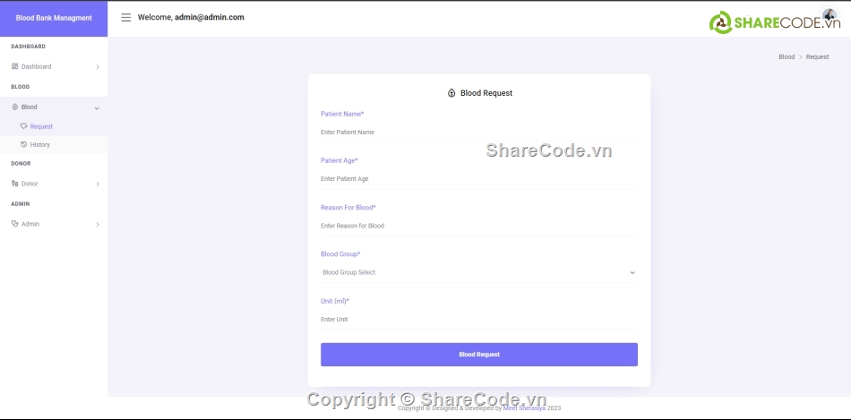Click the ShareCode logo icon
This screenshot has width=851, height=420.
pos(720,23)
